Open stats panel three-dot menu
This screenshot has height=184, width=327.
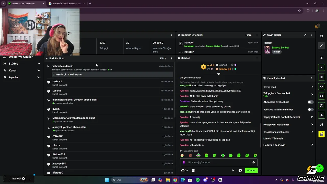(x=171, y=35)
